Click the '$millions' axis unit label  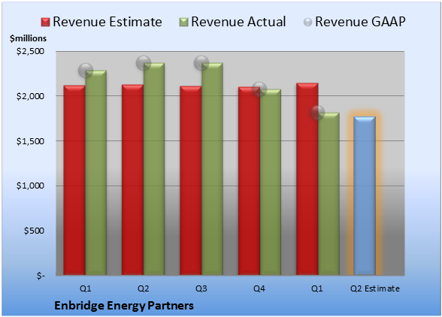click(28, 38)
